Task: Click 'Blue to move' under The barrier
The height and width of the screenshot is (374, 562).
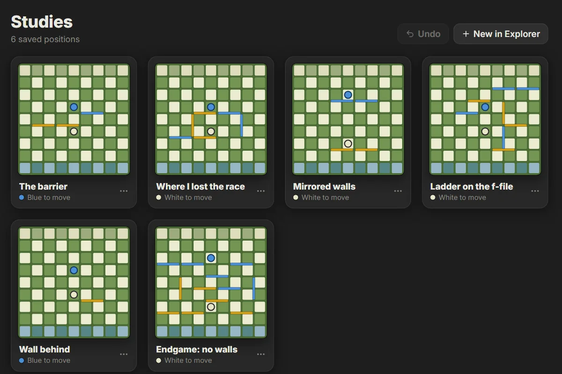Action: click(49, 198)
